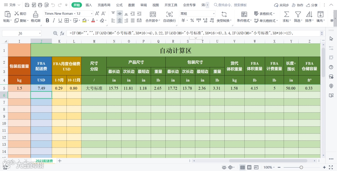Increase font size with the A+ icon
This screenshot has width=337, height=171.
click(x=97, y=13)
